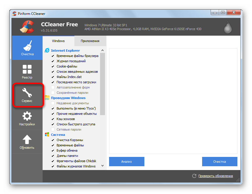Click the Проводник Windows folder icon
The image size is (252, 194).
[x=47, y=98]
